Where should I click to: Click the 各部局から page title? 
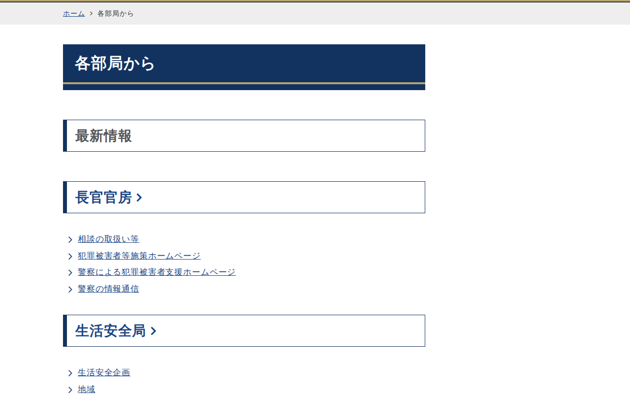point(115,64)
